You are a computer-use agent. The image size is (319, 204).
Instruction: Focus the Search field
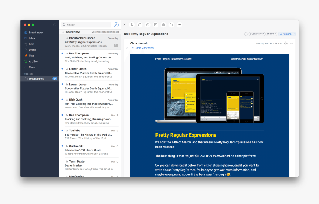[86, 25]
